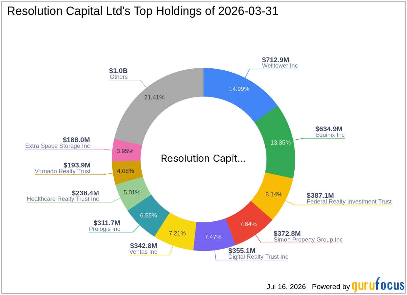Screen dimensions: 407x295
Task: Click the Simon Property Group Inc label
Action: 308,240
